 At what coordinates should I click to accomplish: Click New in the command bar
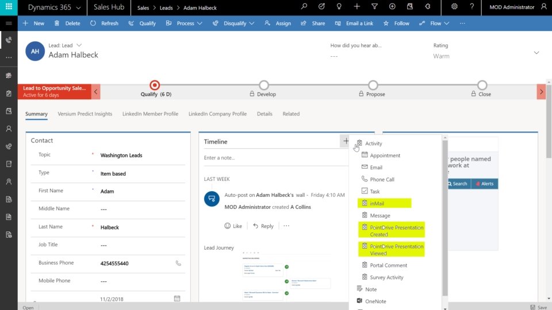pos(34,23)
